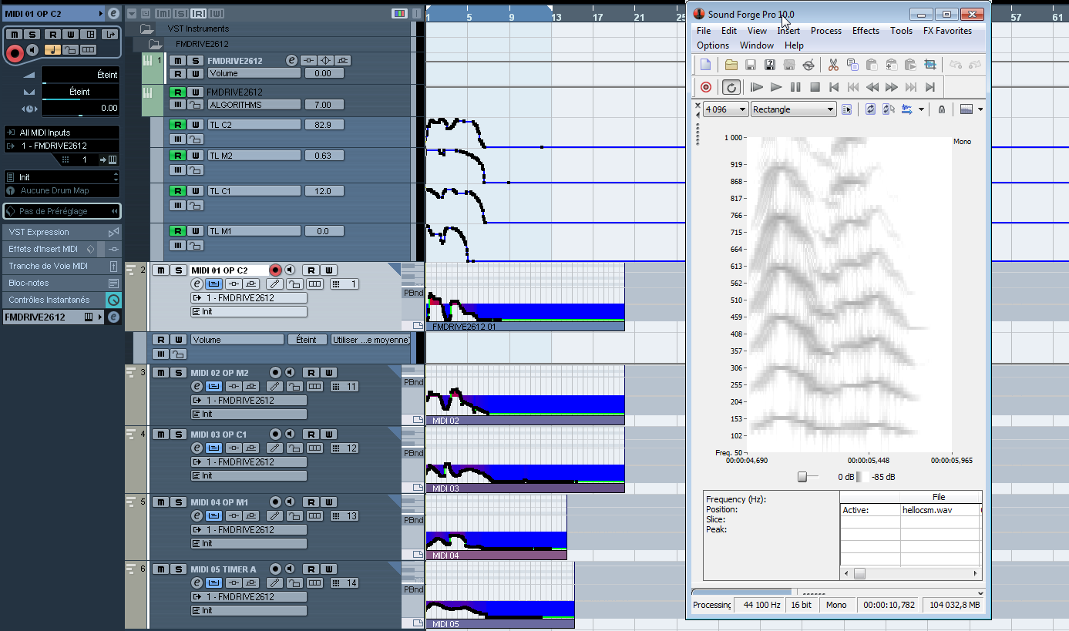Click the Sound Forge Record button
Viewport: 1069px width, 631px height.
[x=705, y=88]
